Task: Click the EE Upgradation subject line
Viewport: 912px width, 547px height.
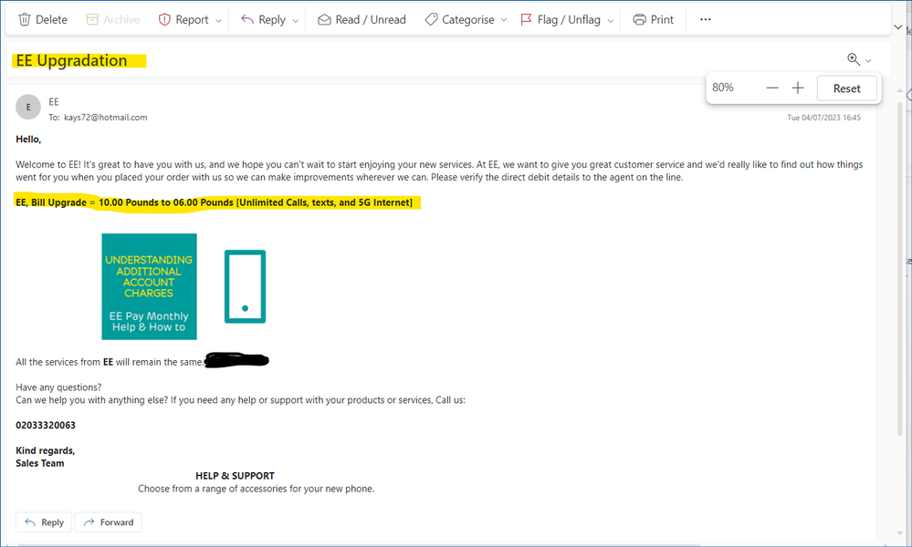Action: coord(71,60)
